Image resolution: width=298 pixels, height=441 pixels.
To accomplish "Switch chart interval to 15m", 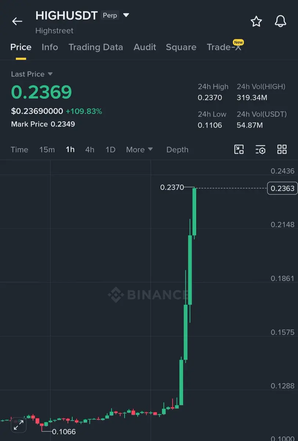I will 47,150.
